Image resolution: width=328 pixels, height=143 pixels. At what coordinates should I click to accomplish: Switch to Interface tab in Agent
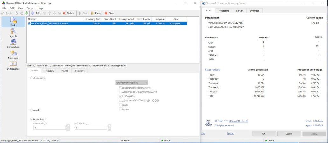point(255,11)
